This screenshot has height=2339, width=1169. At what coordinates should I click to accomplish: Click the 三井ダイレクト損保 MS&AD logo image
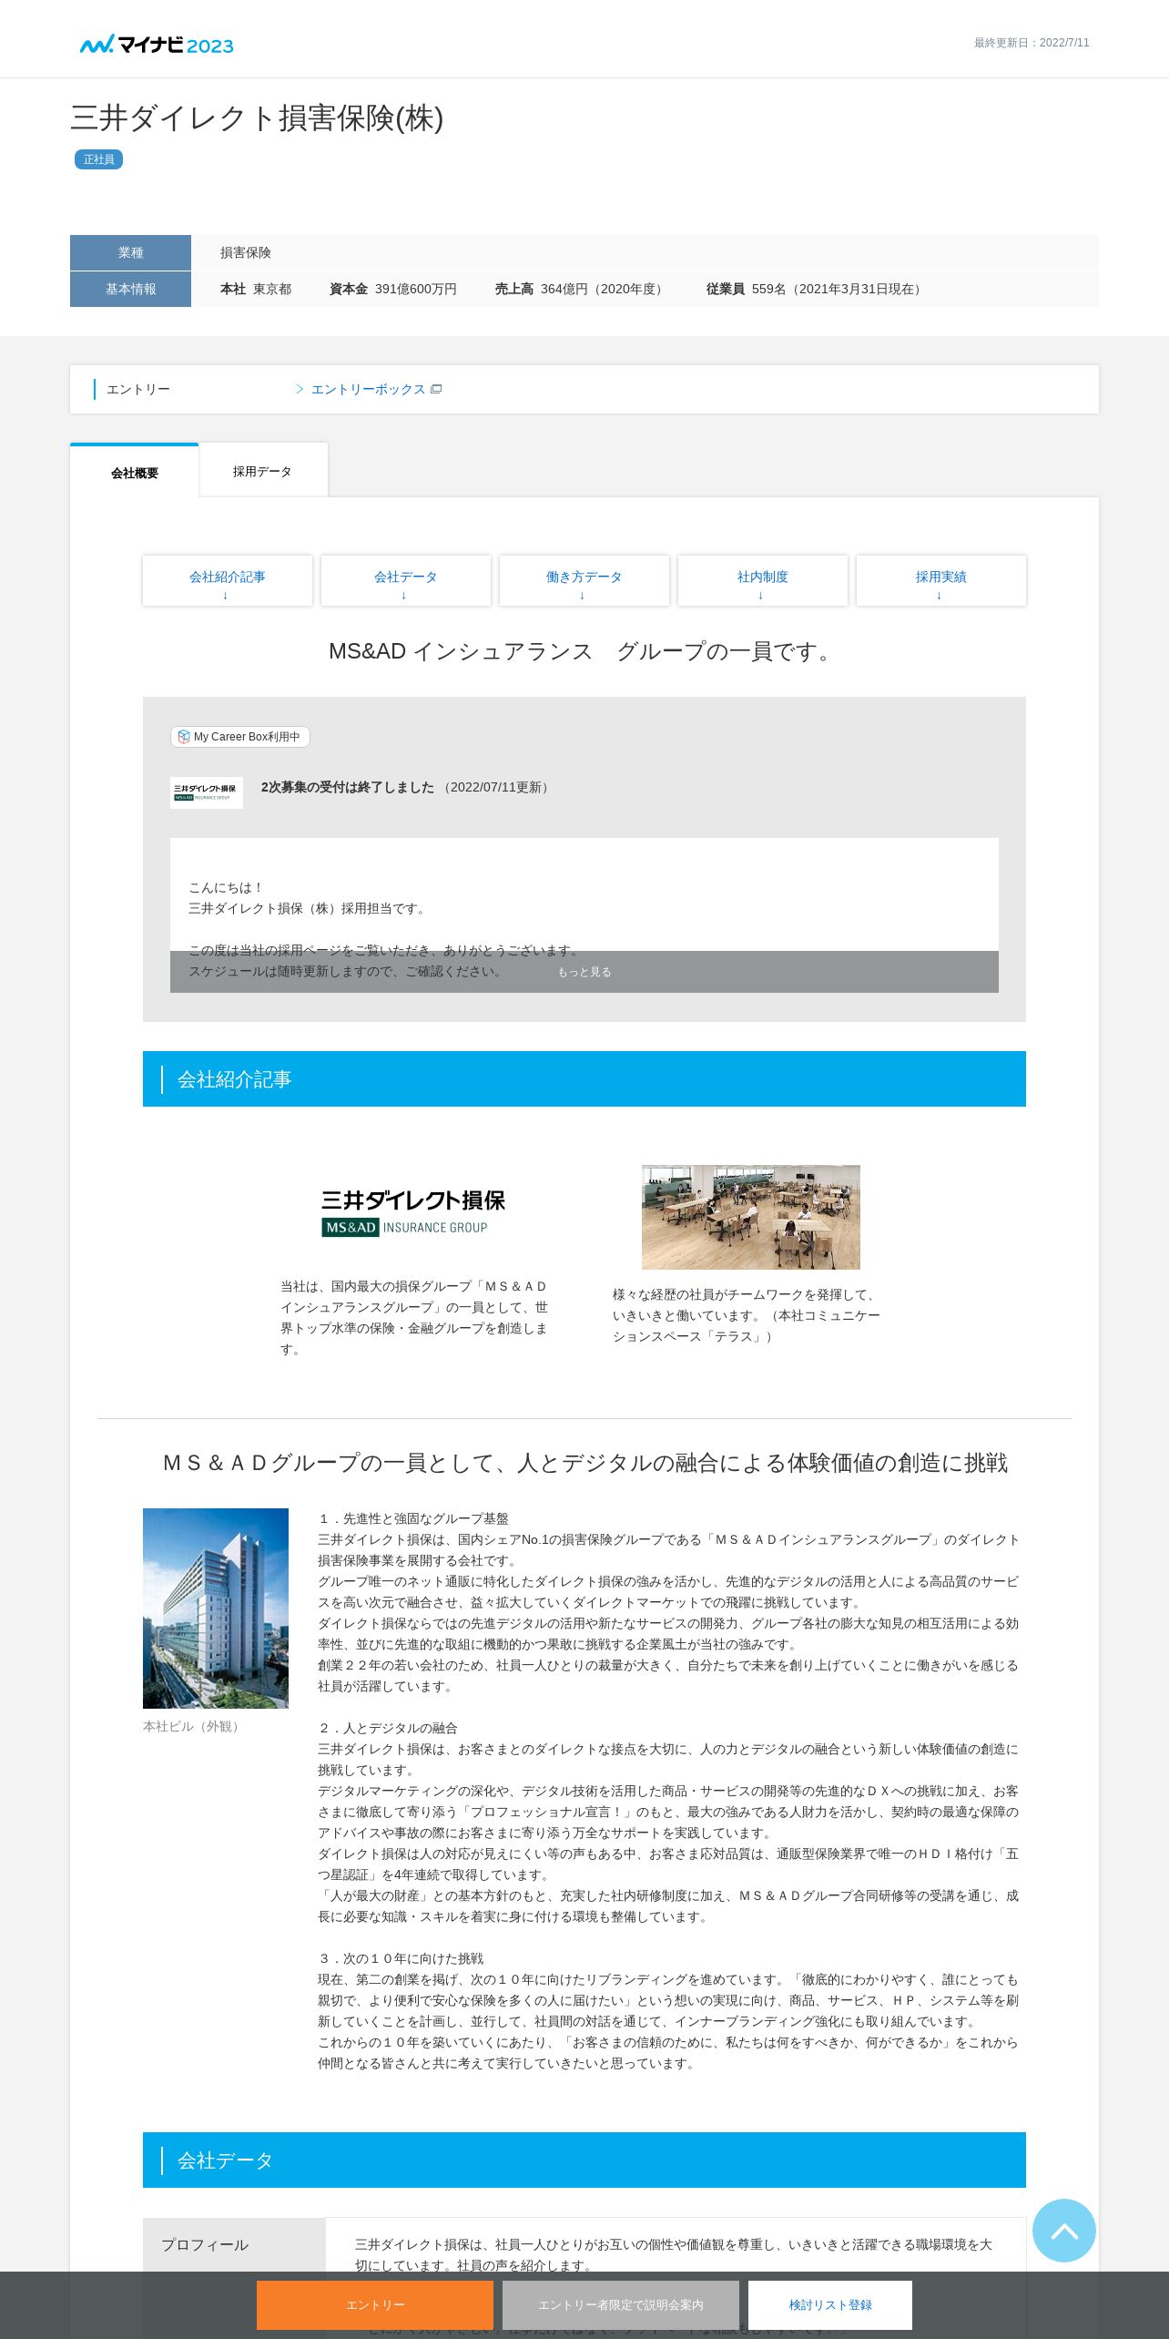tap(413, 1212)
